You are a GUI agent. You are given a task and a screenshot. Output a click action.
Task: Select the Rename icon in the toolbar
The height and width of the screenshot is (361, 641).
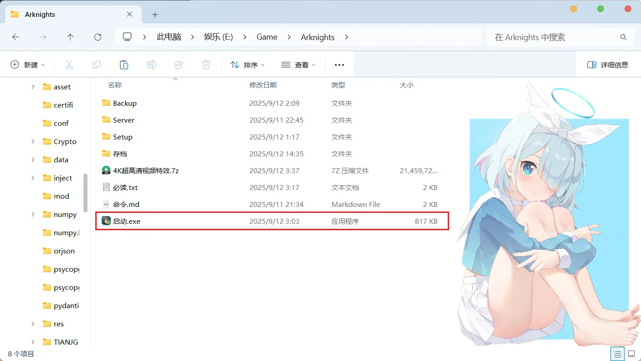tap(151, 64)
